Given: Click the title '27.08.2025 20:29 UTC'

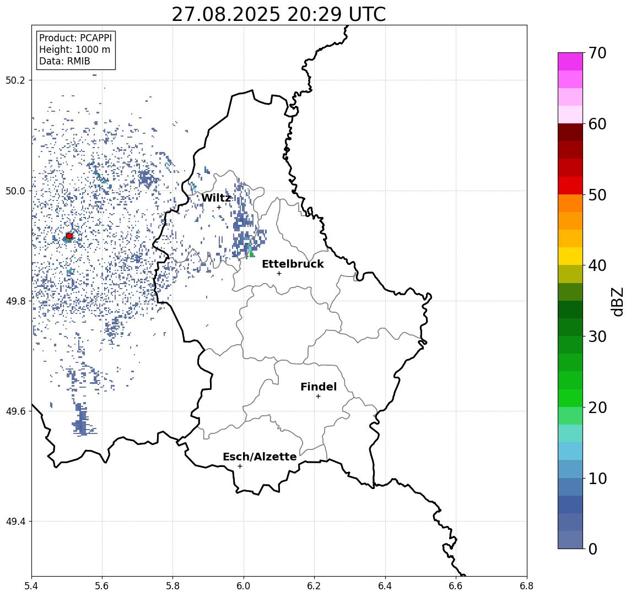Looking at the screenshot, I should [279, 14].
